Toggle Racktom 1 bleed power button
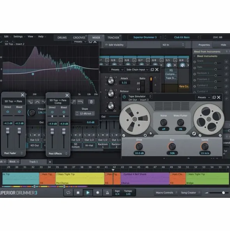The width and height of the screenshot is (230, 231). coord(195,74)
